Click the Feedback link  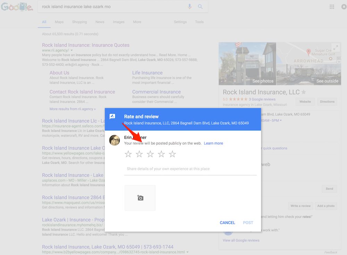tap(331, 252)
